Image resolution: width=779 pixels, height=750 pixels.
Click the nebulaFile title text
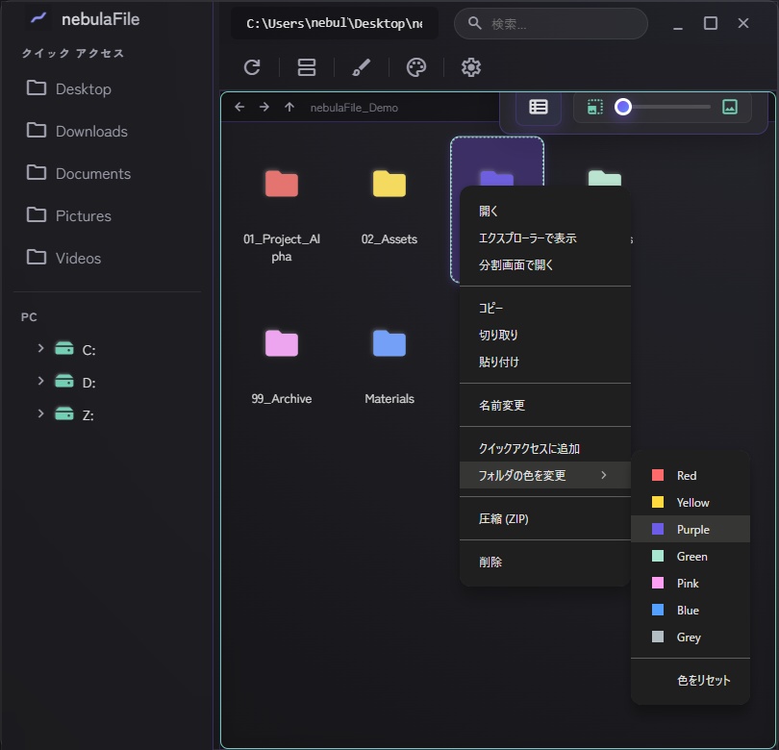(100, 19)
